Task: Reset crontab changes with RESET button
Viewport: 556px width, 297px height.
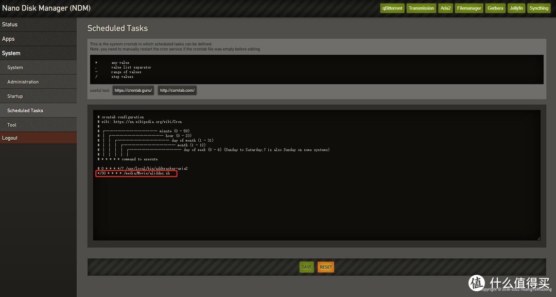Action: pyautogui.click(x=326, y=267)
